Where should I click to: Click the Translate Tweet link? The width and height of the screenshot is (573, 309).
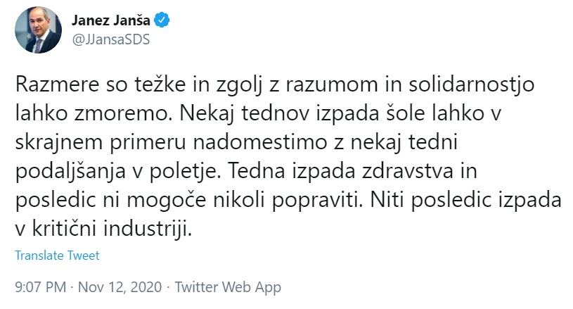(x=57, y=256)
